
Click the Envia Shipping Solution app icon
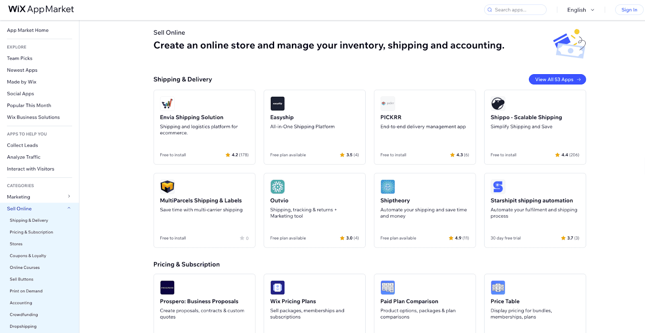[167, 104]
